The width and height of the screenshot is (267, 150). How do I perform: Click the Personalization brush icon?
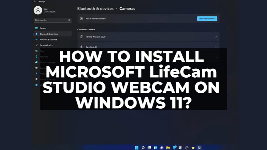tap(36, 45)
